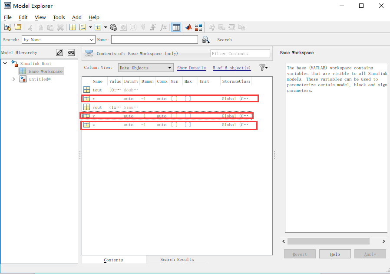
Task: Select untitled* model in the tree
Action: pos(40,79)
